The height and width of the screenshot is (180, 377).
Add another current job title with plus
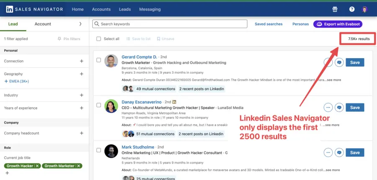(7, 173)
